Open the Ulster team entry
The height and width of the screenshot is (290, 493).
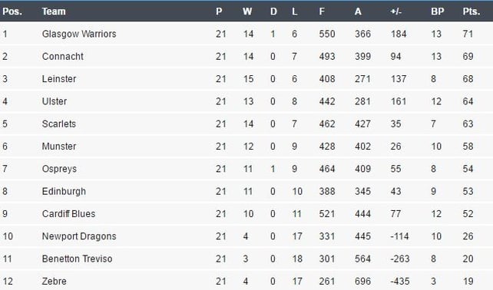tap(55, 101)
